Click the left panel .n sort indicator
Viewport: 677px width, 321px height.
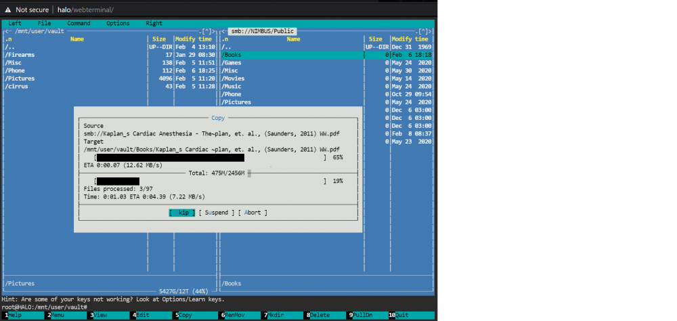coord(8,39)
